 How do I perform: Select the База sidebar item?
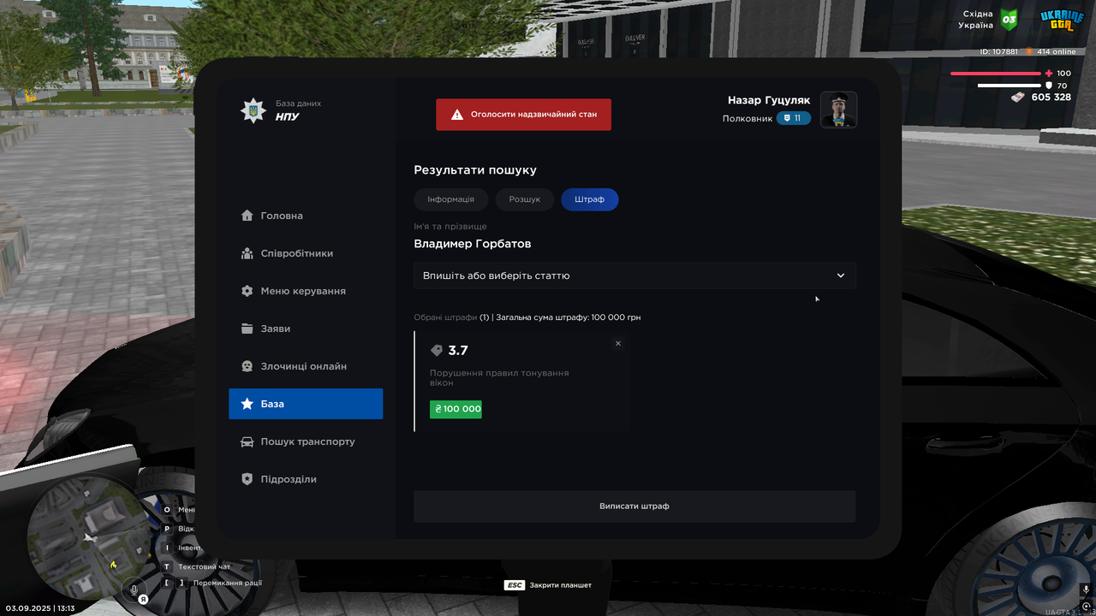(x=306, y=404)
